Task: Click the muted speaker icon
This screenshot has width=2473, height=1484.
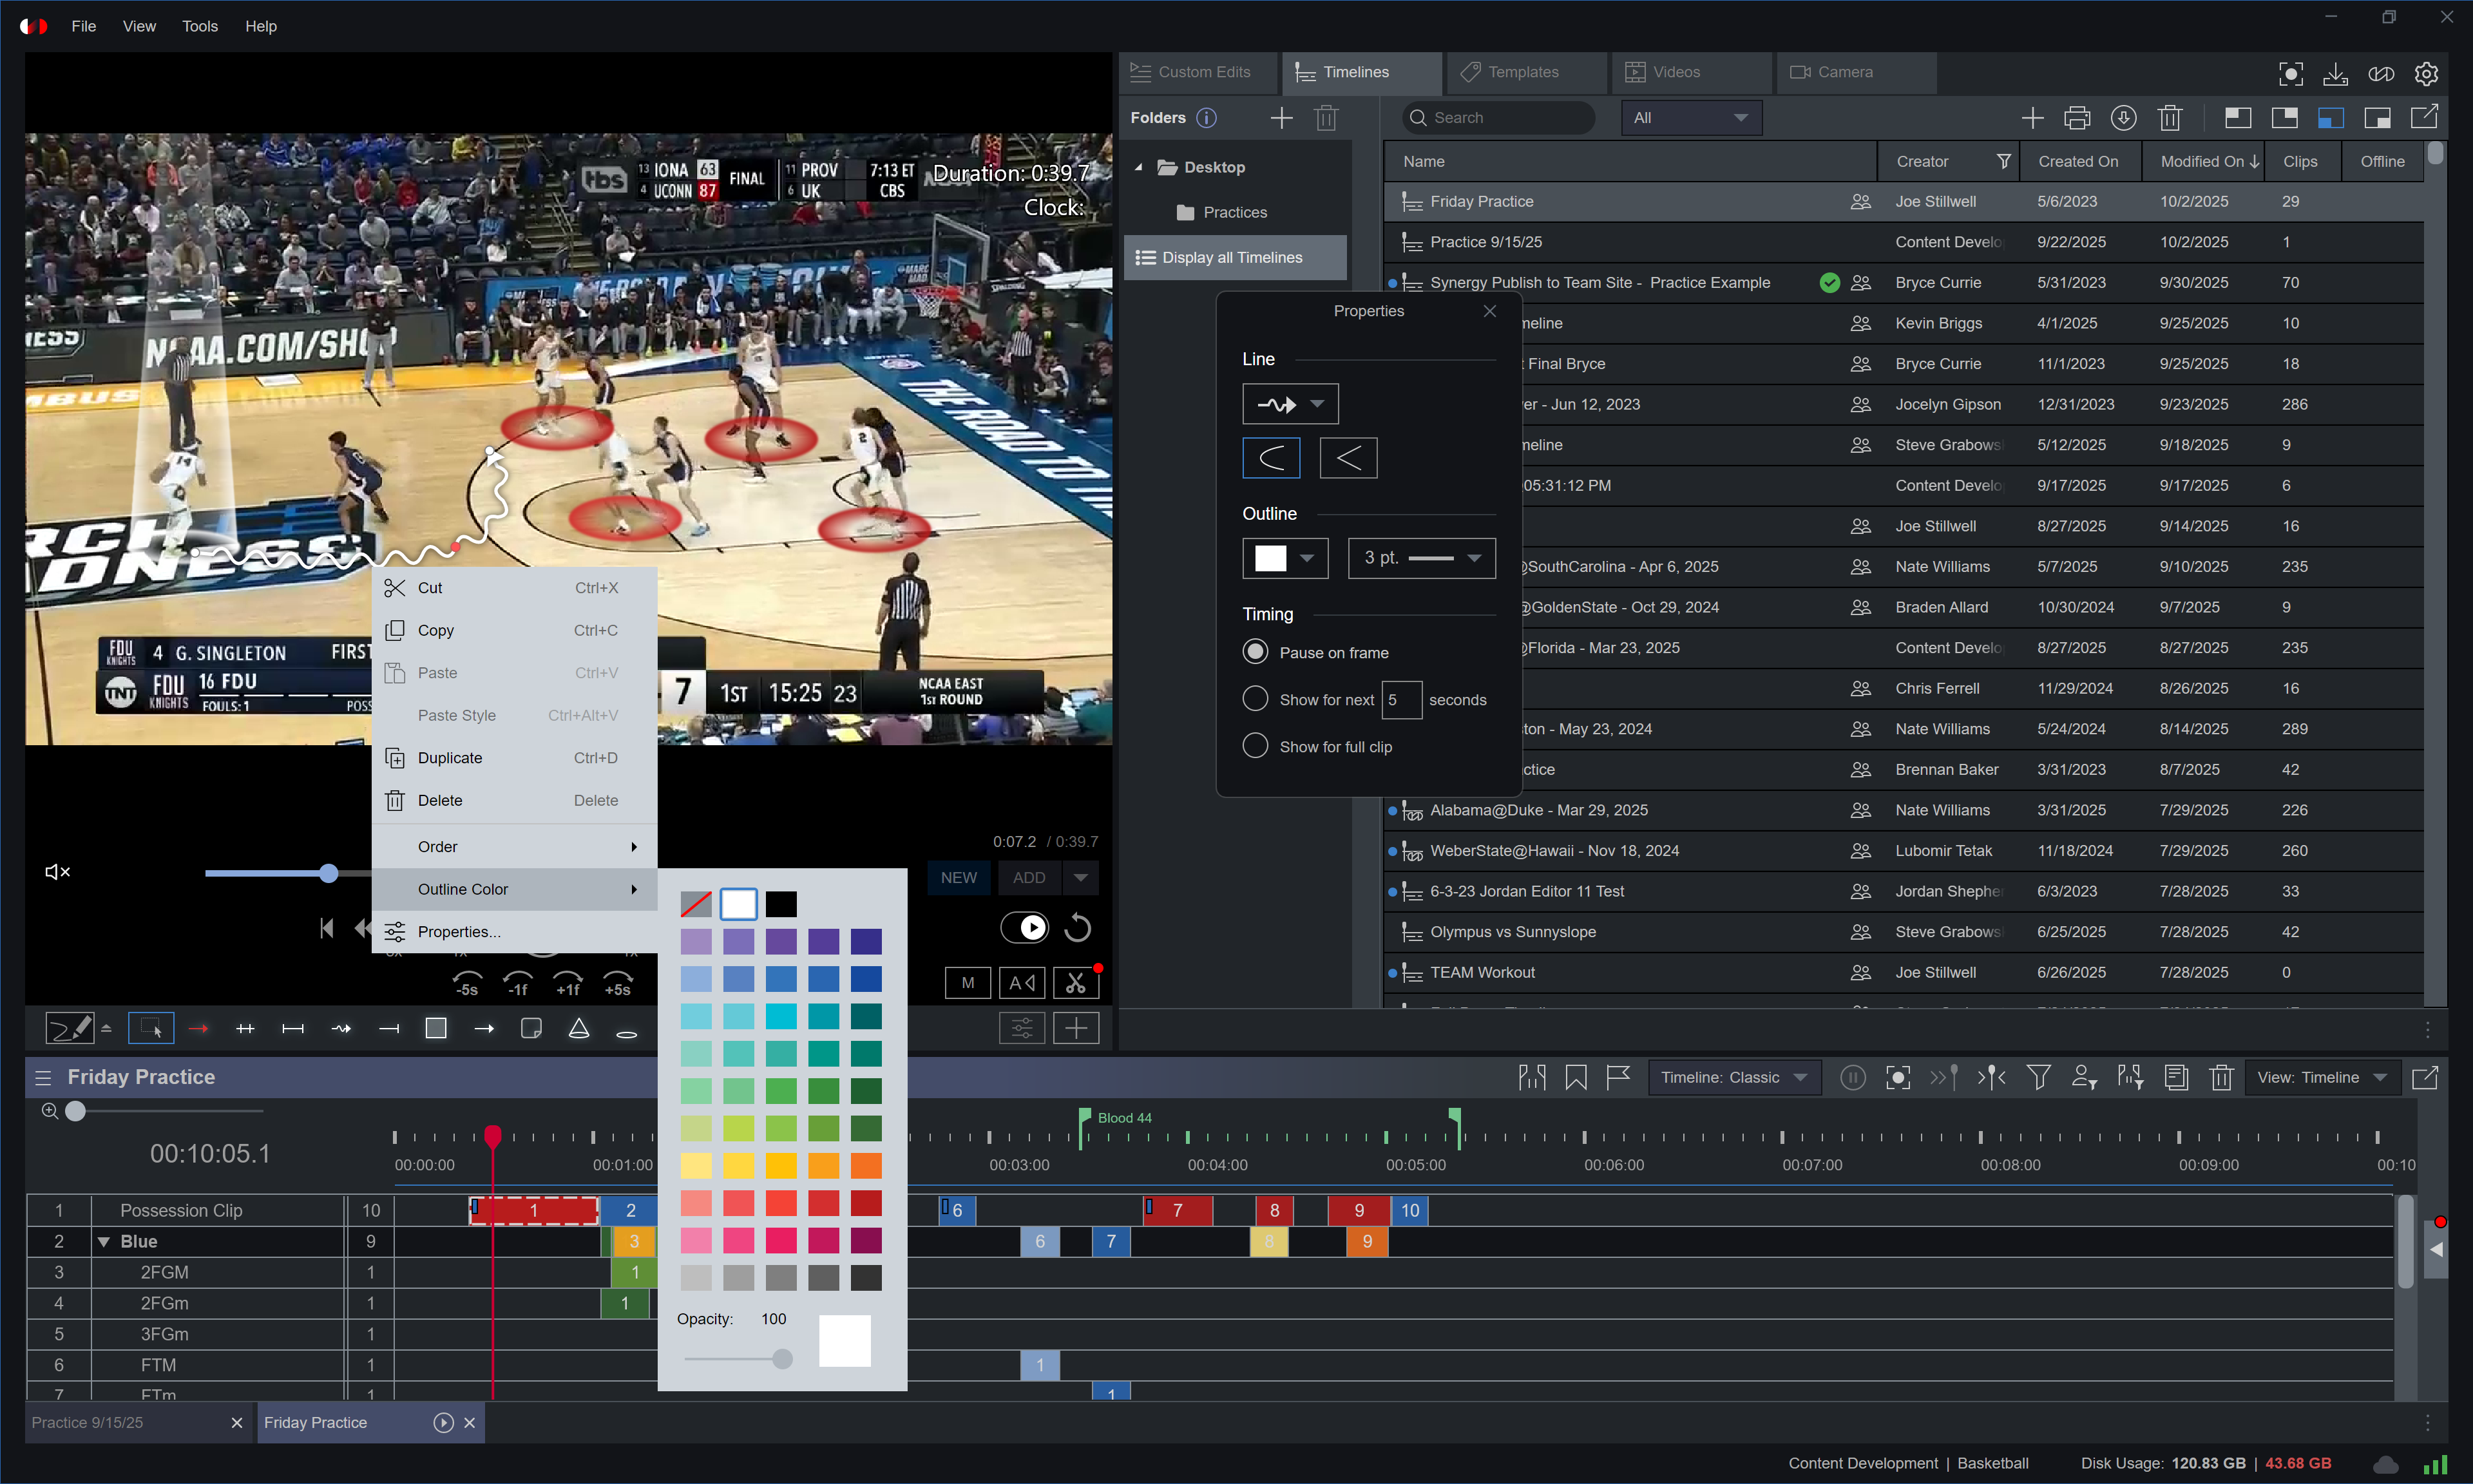Action: [58, 872]
